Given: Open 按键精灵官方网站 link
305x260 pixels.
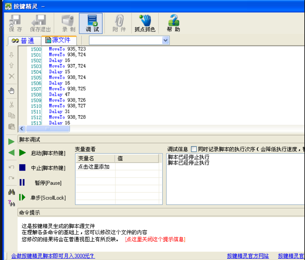Looking at the screenshot, I should click(x=248, y=256).
